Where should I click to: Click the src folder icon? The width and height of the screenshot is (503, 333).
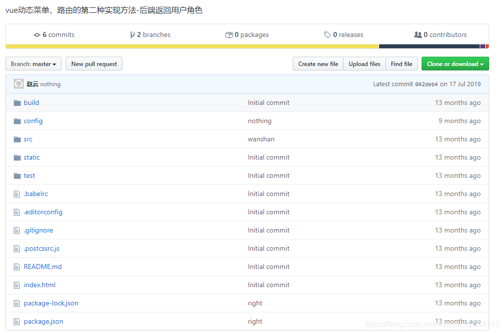click(16, 139)
